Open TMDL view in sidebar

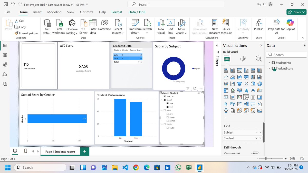[5, 84]
